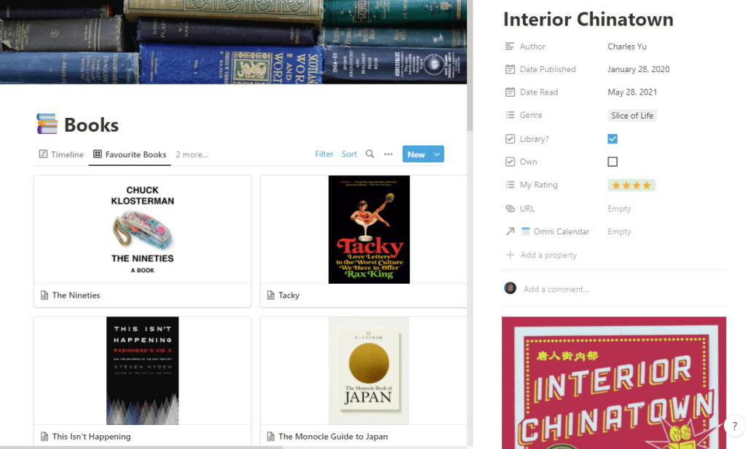Check the Own checkbox
Image resolution: width=745 pixels, height=449 pixels.
[612, 162]
